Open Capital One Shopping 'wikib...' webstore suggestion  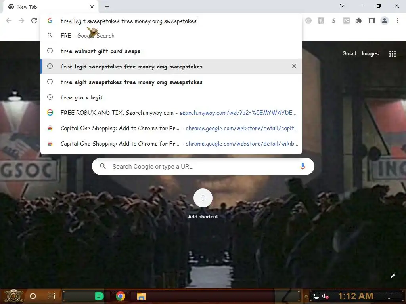(x=171, y=144)
